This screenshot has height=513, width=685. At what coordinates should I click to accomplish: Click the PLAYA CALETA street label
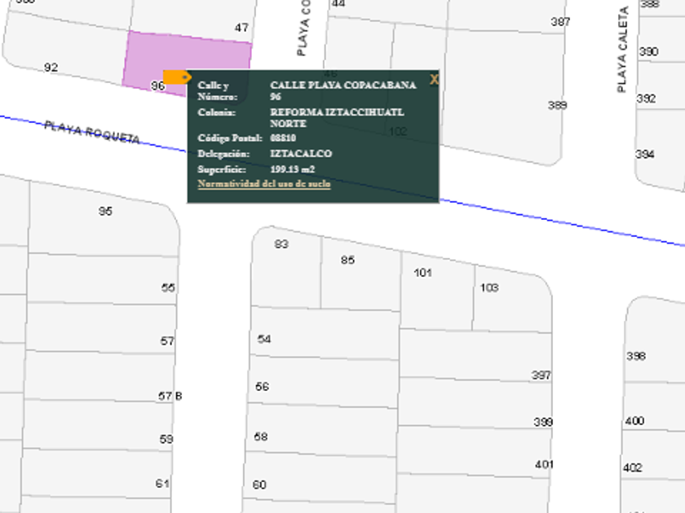click(x=622, y=50)
